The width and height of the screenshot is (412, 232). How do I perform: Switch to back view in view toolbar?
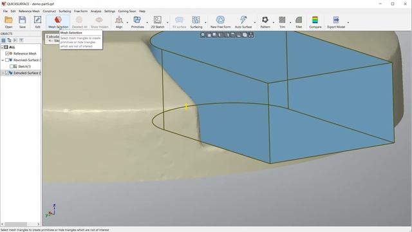coord(215,35)
